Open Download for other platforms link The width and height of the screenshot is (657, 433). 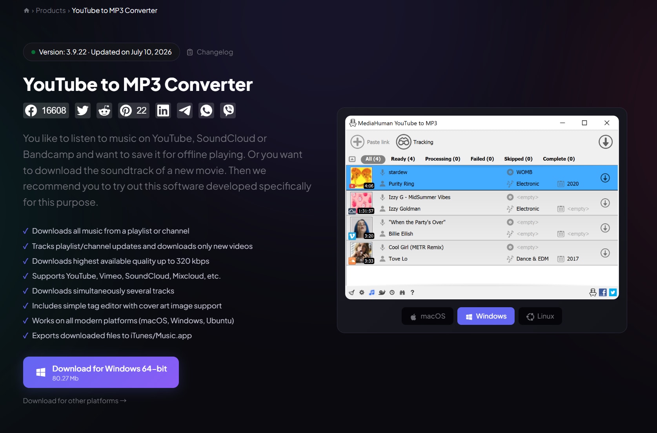(75, 401)
